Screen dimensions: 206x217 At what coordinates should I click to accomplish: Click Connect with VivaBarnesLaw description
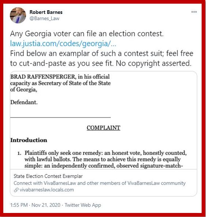click(100, 183)
